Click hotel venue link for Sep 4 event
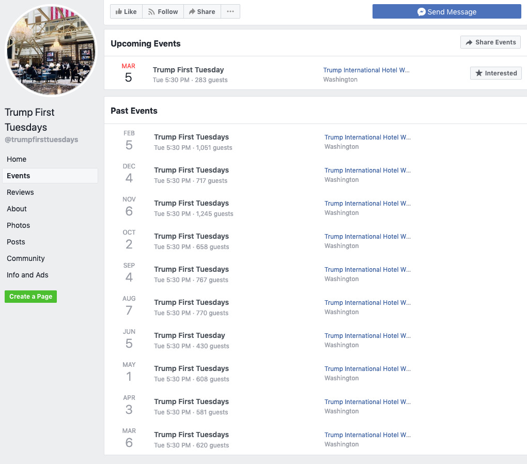 [367, 269]
